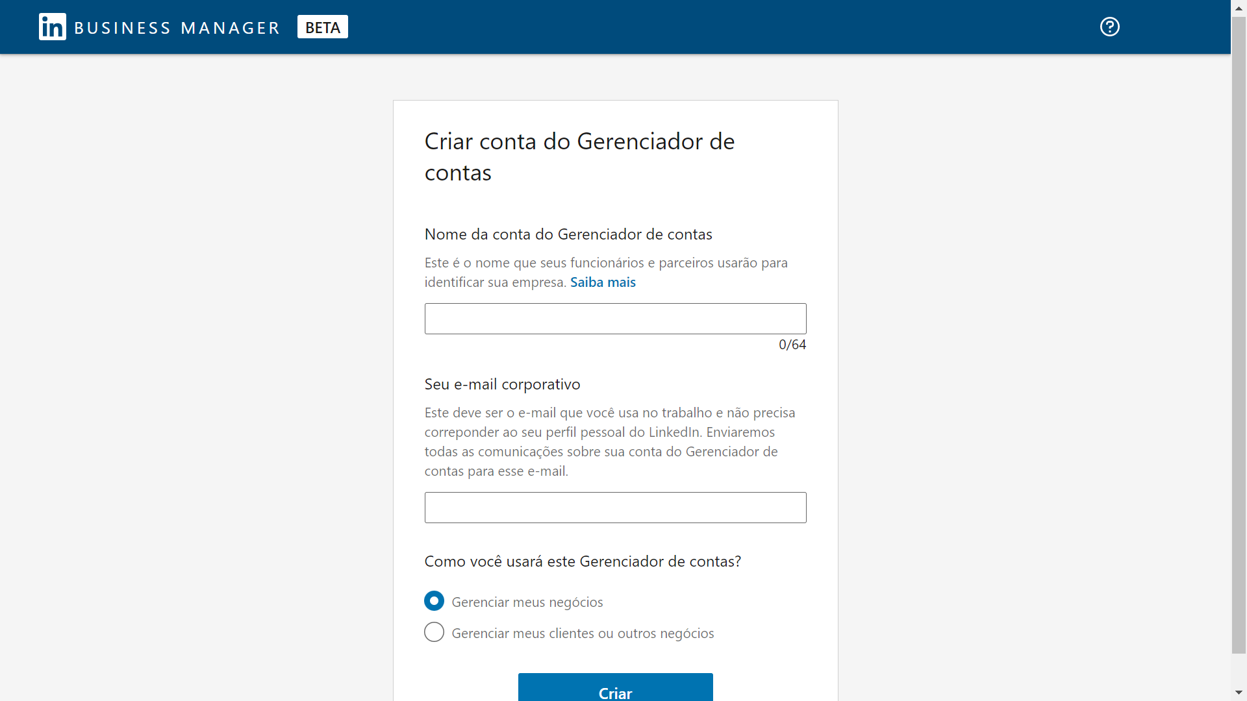Click the Como você usará question text
The height and width of the screenshot is (701, 1247).
583,561
